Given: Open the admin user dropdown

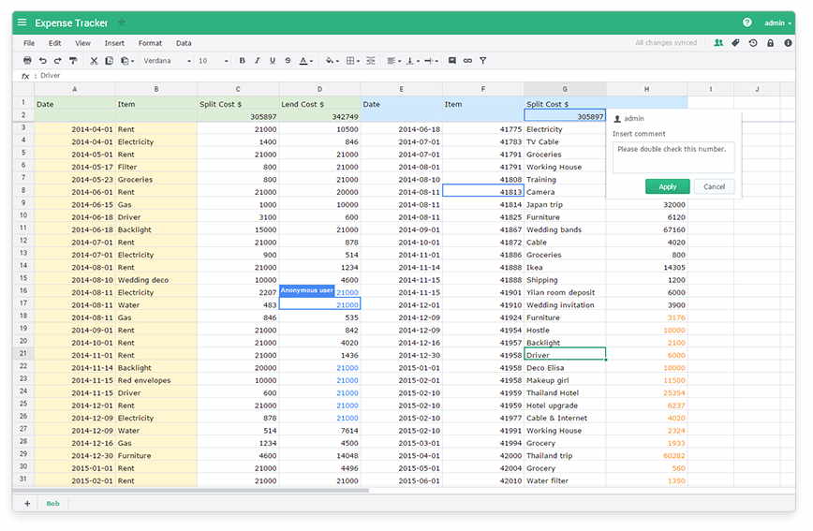Looking at the screenshot, I should [777, 22].
